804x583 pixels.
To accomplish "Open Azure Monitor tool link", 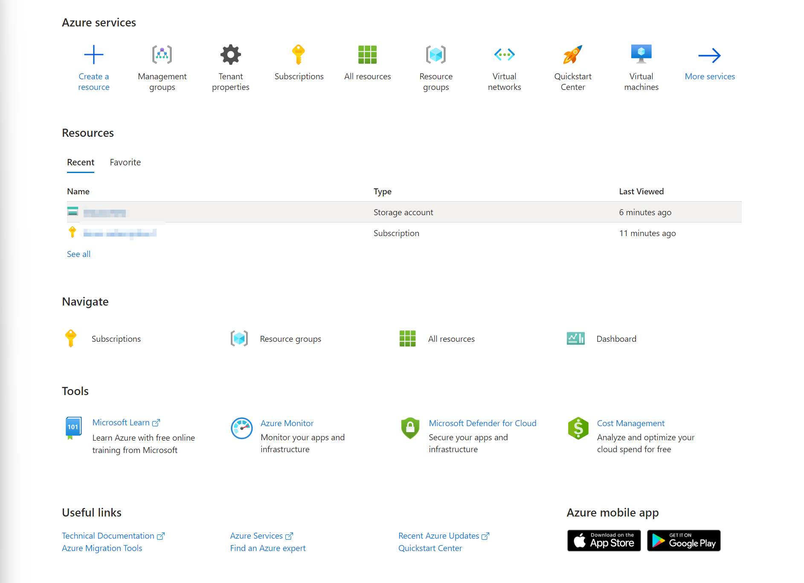I will 287,423.
